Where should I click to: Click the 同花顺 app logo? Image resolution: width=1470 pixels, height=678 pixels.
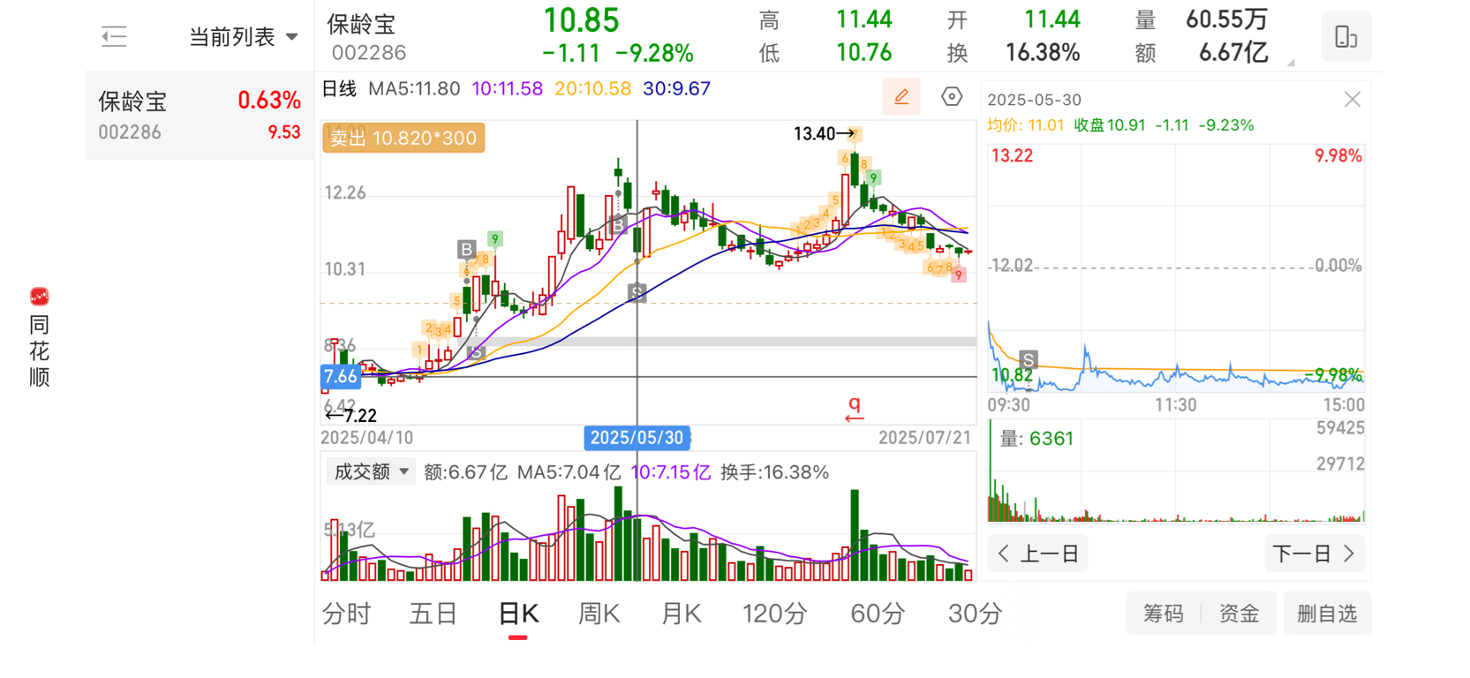(x=39, y=297)
